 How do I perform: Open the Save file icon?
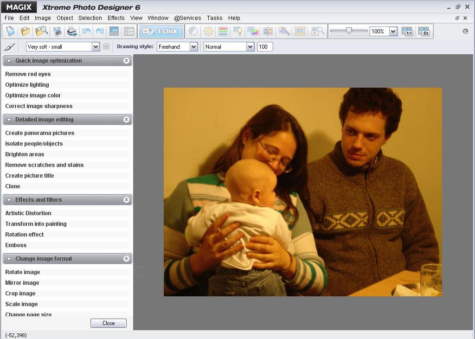[58, 31]
